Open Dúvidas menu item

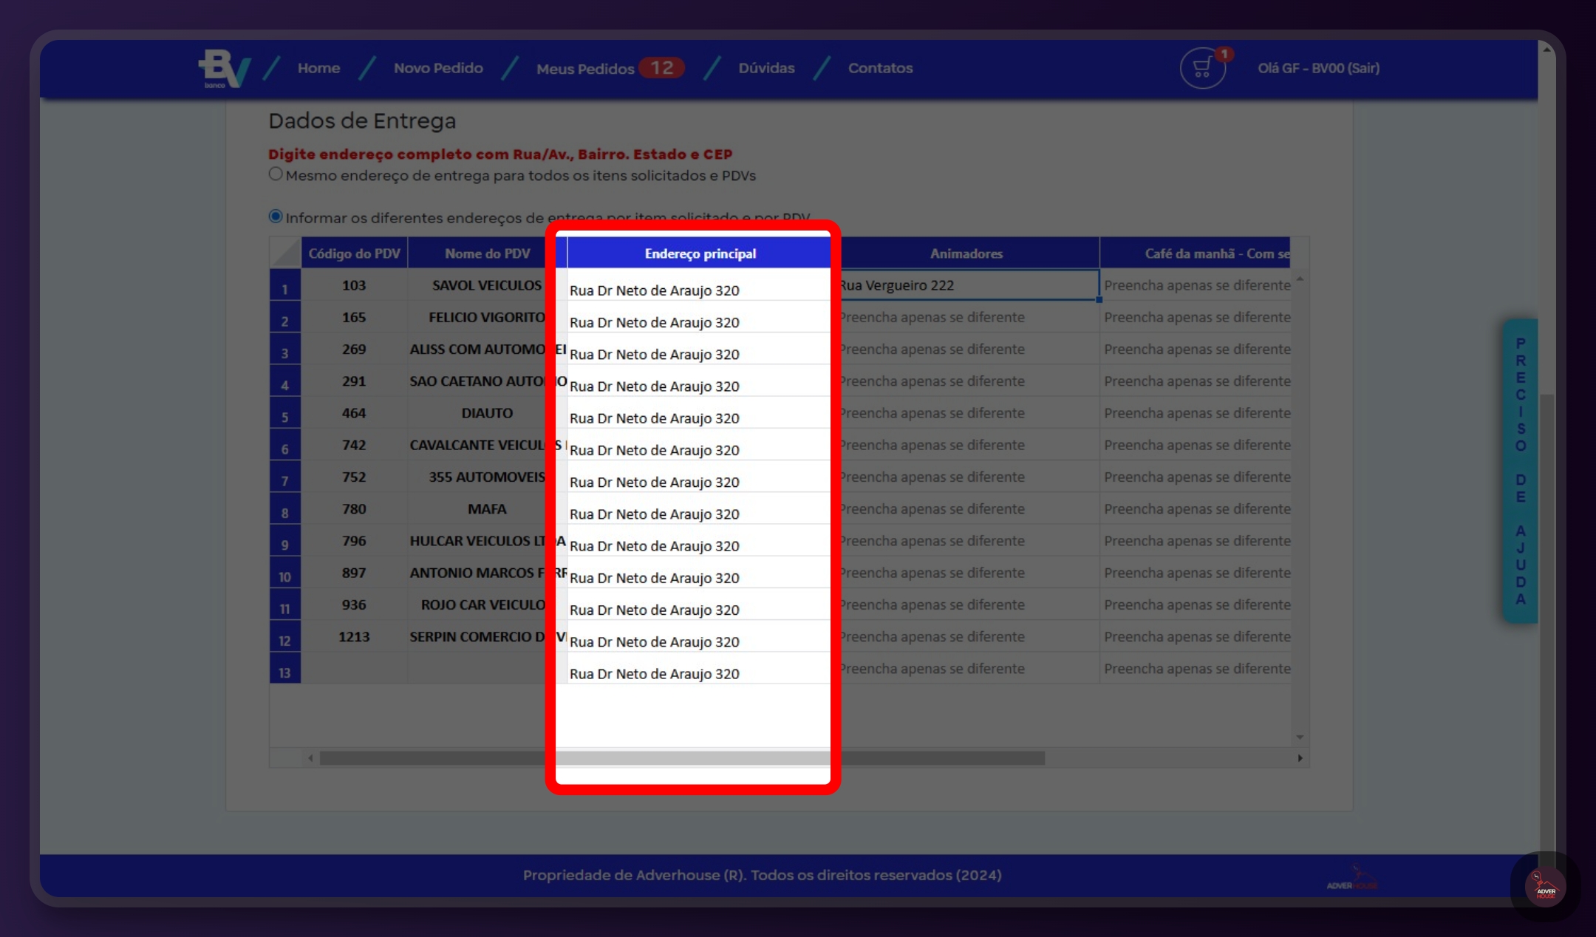click(766, 68)
